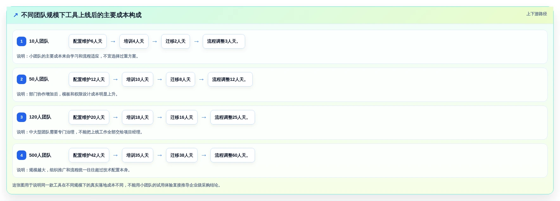Click the 迁移38人天 chip
This screenshot has height=201, width=560.
point(182,155)
